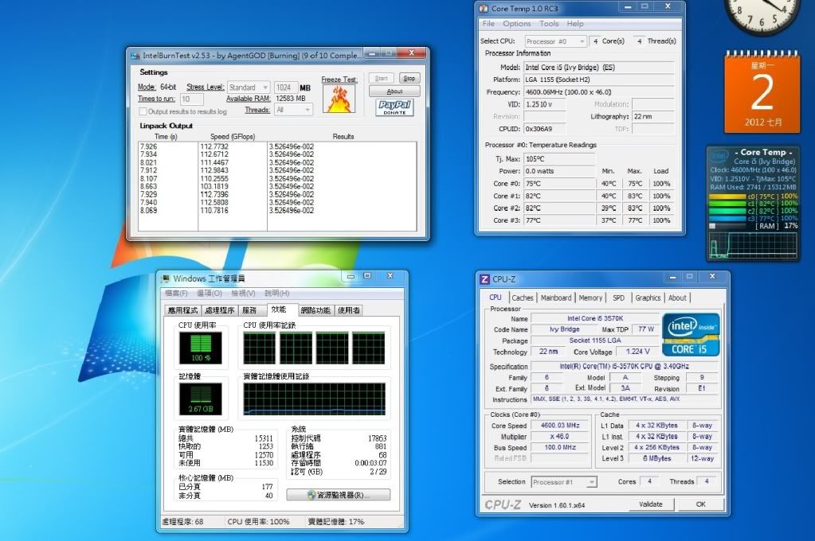Screen dimensions: 815x541
Task: Select the CPU tab in CPU-Z
Action: click(x=496, y=298)
